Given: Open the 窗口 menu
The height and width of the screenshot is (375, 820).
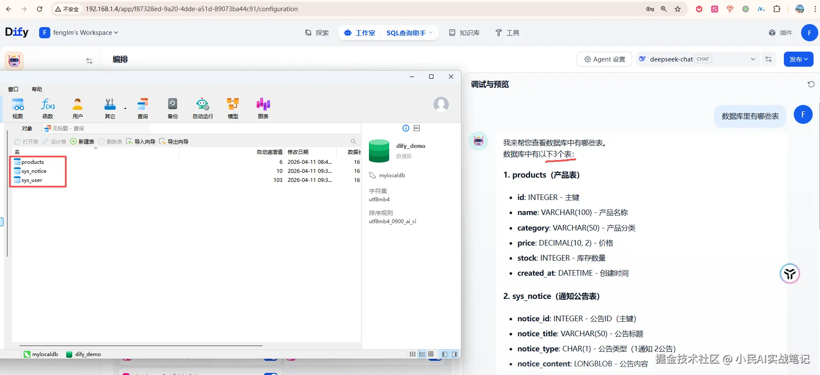Looking at the screenshot, I should tap(13, 89).
